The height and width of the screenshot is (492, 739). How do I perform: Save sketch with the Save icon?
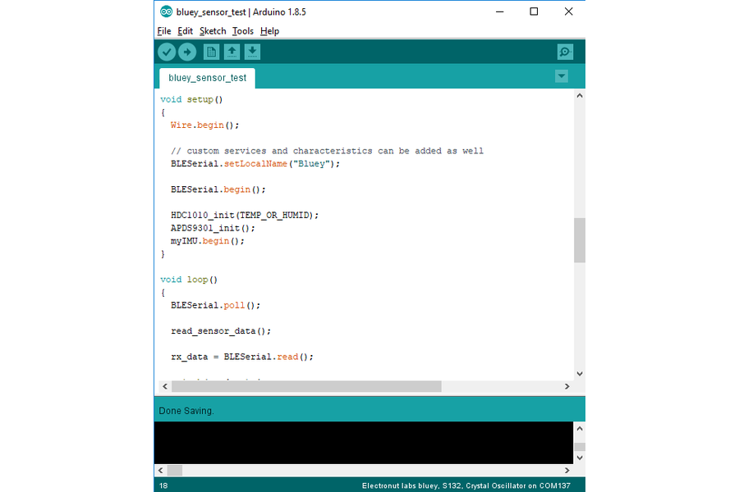tap(252, 52)
